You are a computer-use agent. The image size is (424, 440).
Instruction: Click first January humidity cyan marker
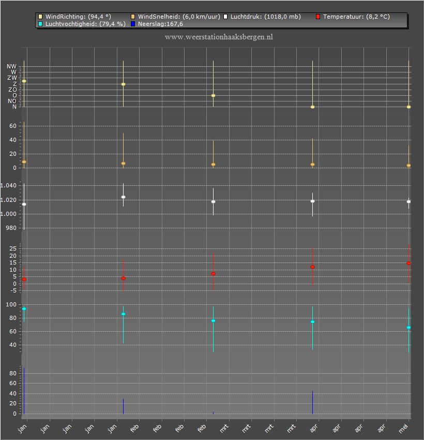tap(24, 309)
